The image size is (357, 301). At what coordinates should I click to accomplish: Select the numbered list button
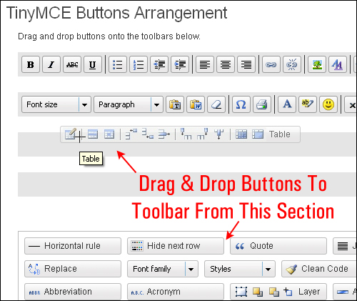point(139,64)
